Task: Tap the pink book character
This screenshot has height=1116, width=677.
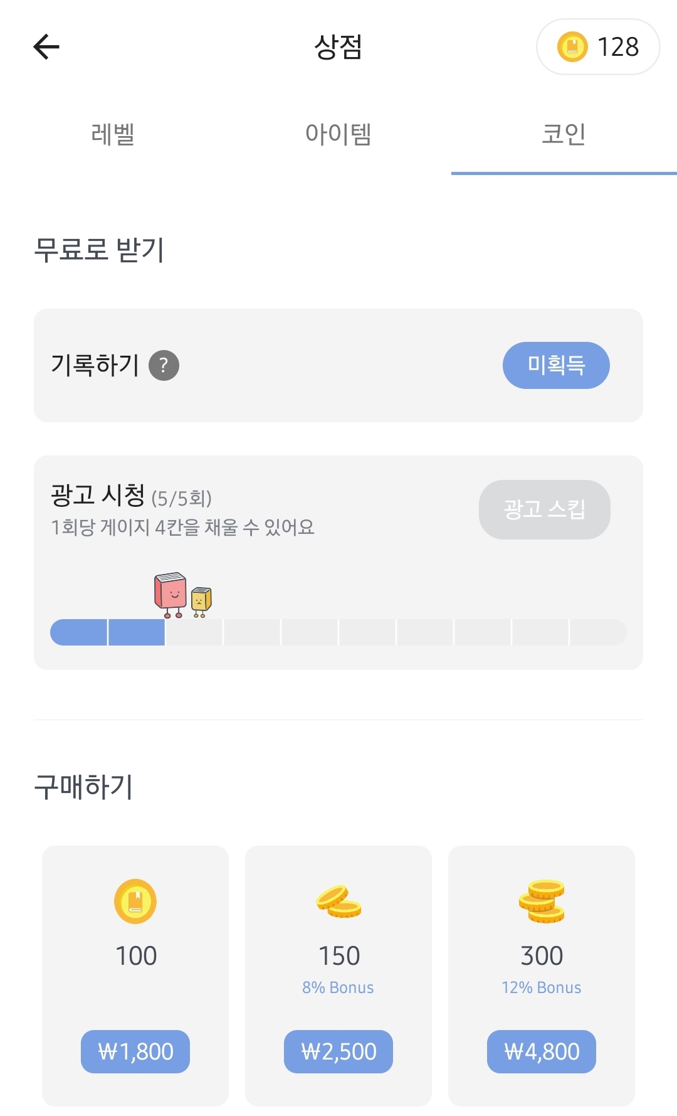Action: [170, 593]
